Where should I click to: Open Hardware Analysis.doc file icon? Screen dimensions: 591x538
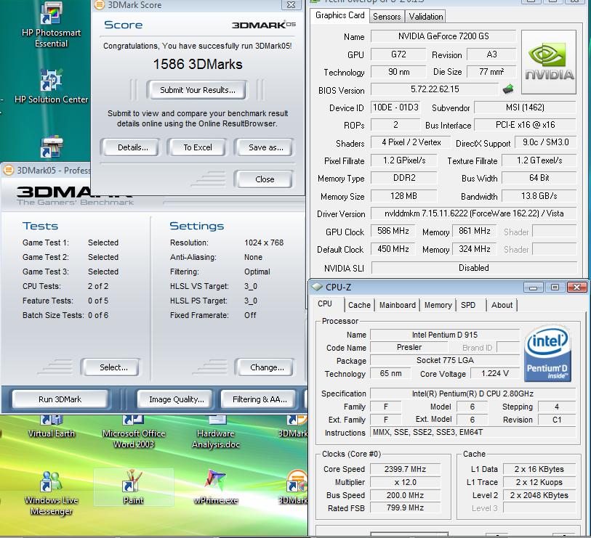[216, 432]
